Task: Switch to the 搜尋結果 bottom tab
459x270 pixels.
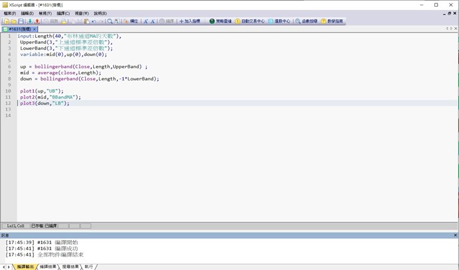Action: tap(71, 267)
